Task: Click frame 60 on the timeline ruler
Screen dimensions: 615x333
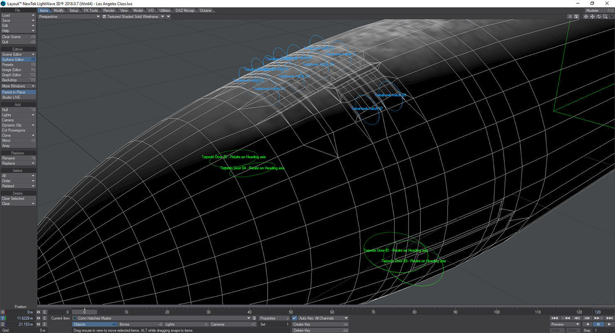Action: tap(332, 312)
